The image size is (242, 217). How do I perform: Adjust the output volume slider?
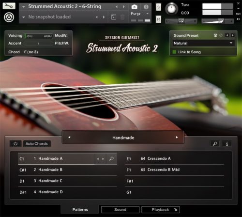coord(217,21)
